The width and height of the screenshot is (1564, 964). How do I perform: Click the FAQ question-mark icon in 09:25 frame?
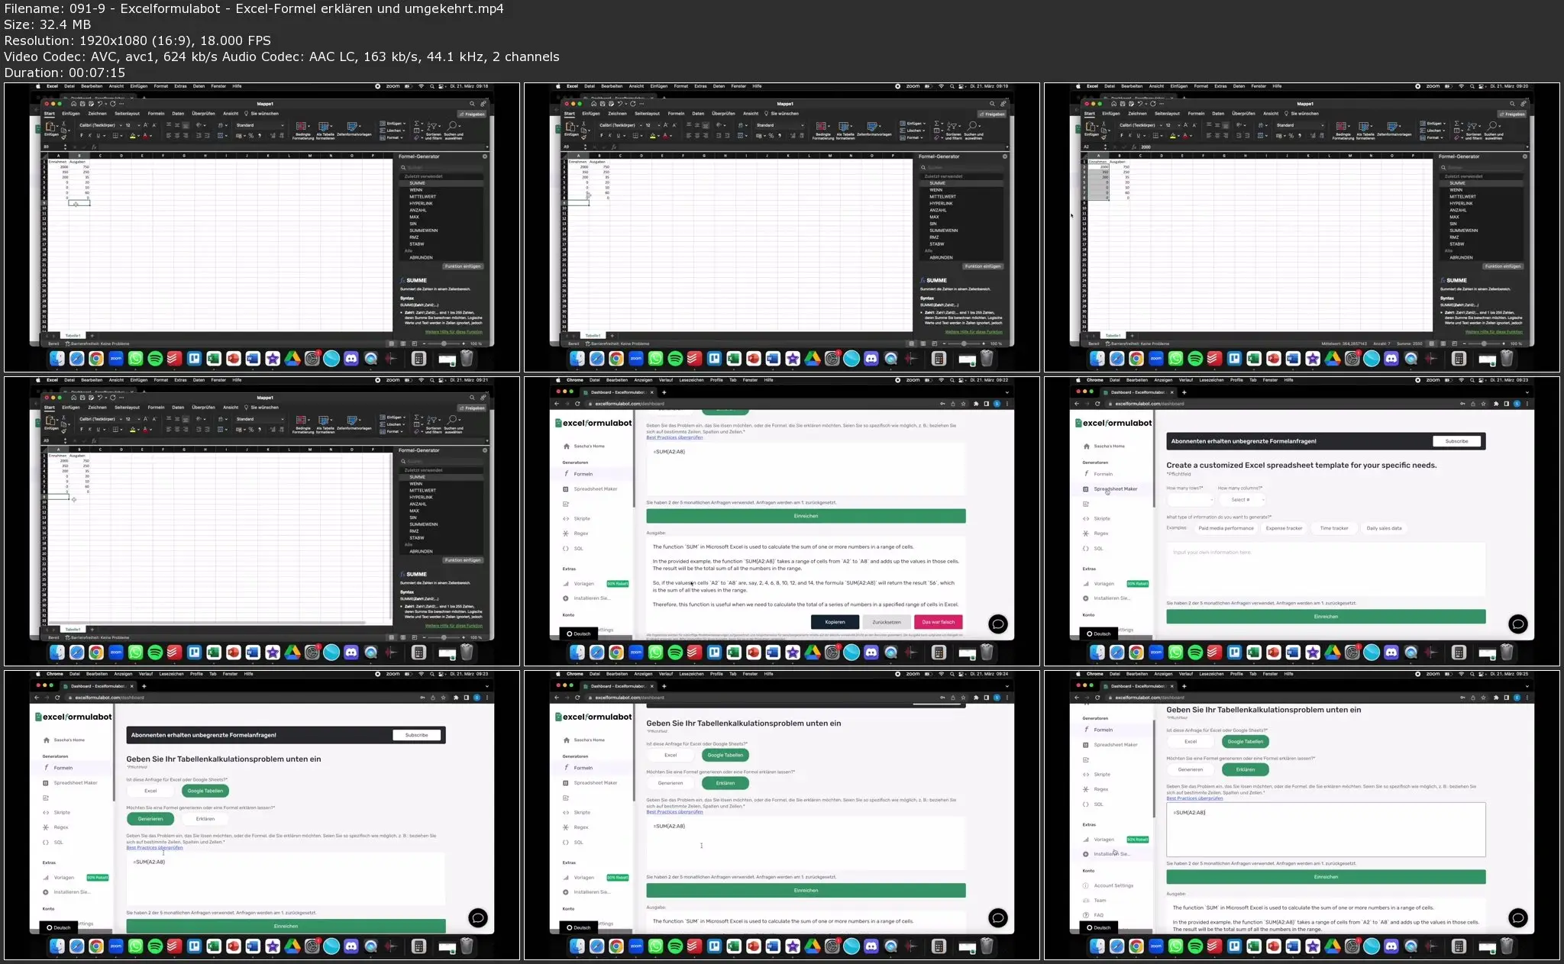[1086, 915]
